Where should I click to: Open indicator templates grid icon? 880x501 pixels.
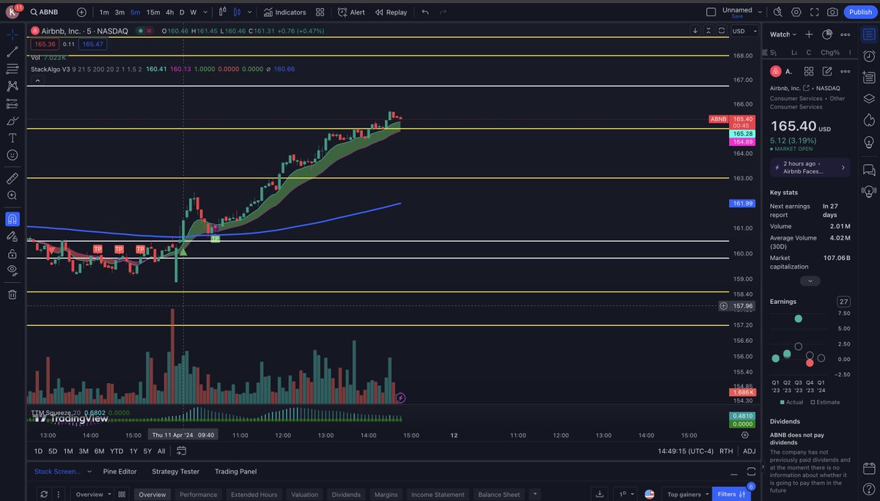coord(320,12)
